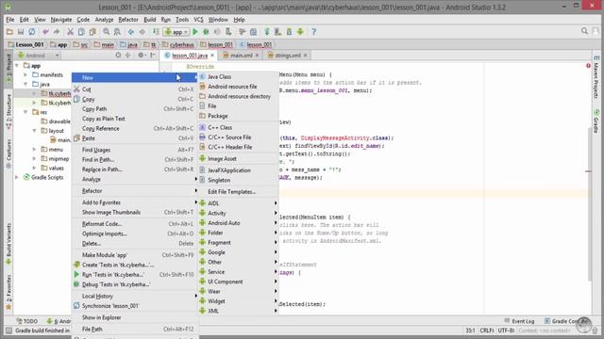
Task: Expand the manifests folder node
Action: [x=25, y=75]
